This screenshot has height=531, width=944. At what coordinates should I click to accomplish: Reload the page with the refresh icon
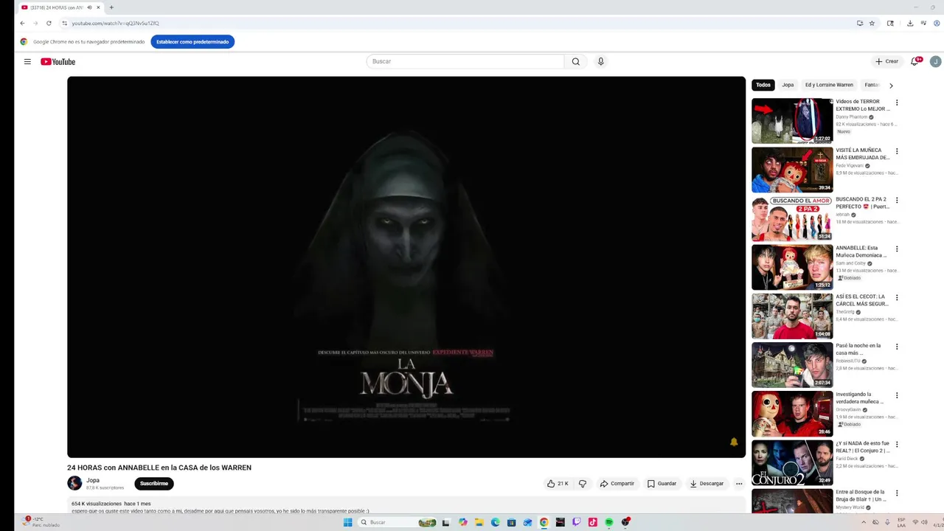click(49, 23)
